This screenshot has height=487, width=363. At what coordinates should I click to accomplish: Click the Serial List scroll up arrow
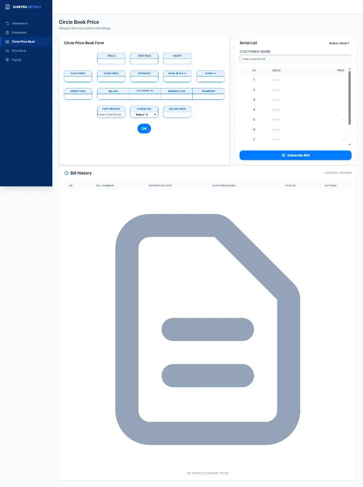tap(350, 69)
